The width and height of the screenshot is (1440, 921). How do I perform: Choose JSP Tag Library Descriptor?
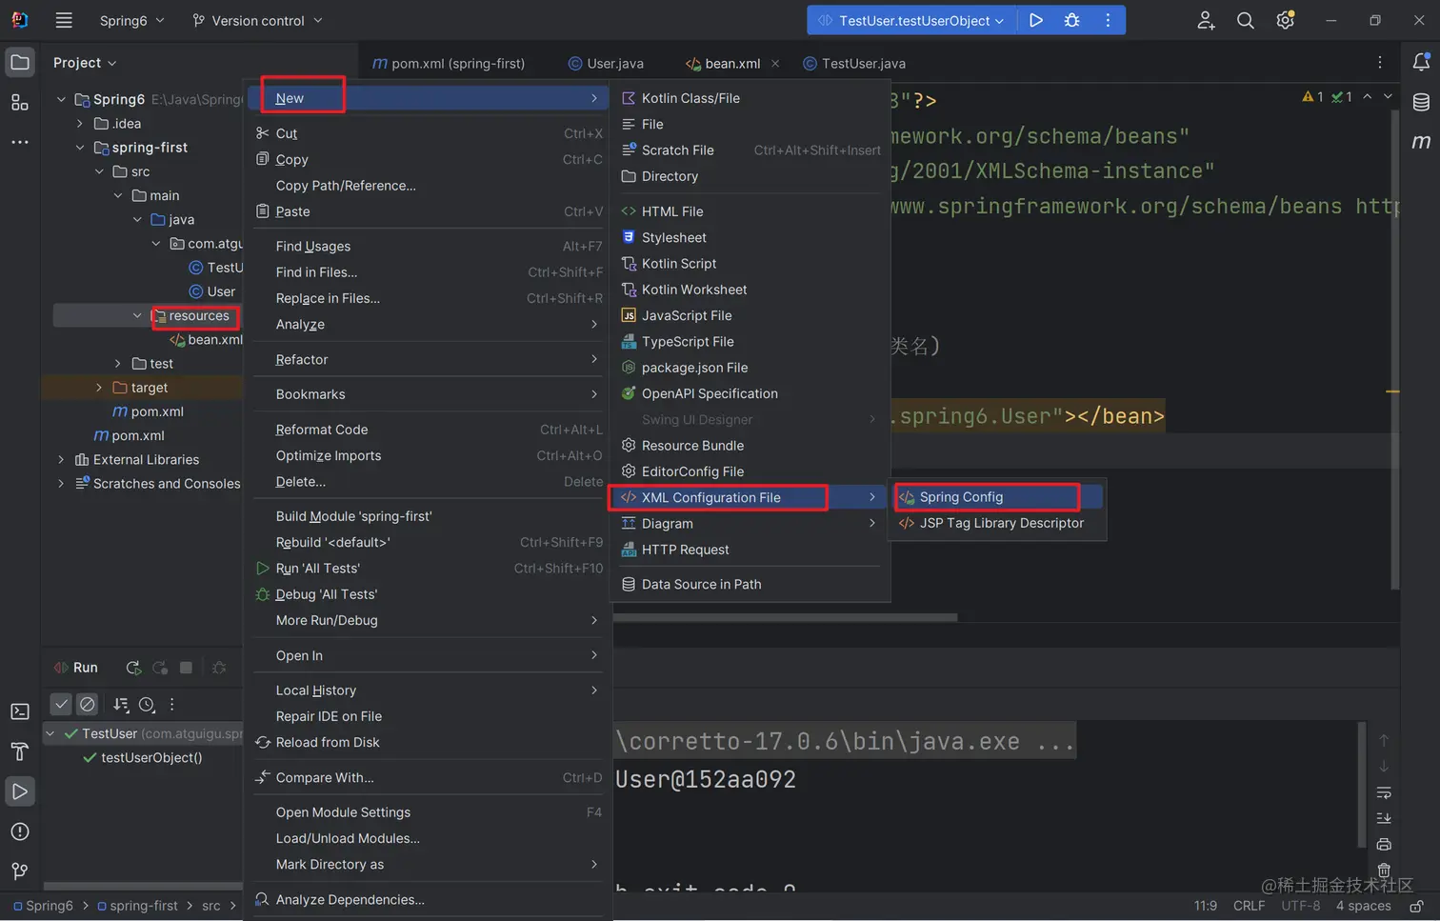[x=997, y=523]
